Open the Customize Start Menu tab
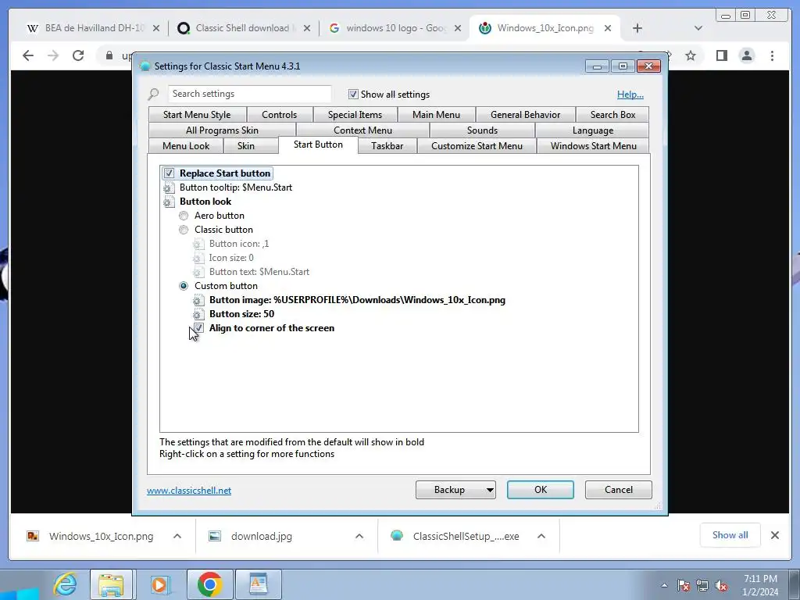The image size is (800, 600). (x=477, y=146)
